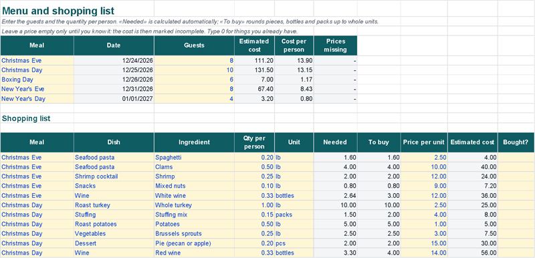Click the Christmas Eve meal in summary table
Screen dimensions: 535x258
click(x=37, y=60)
